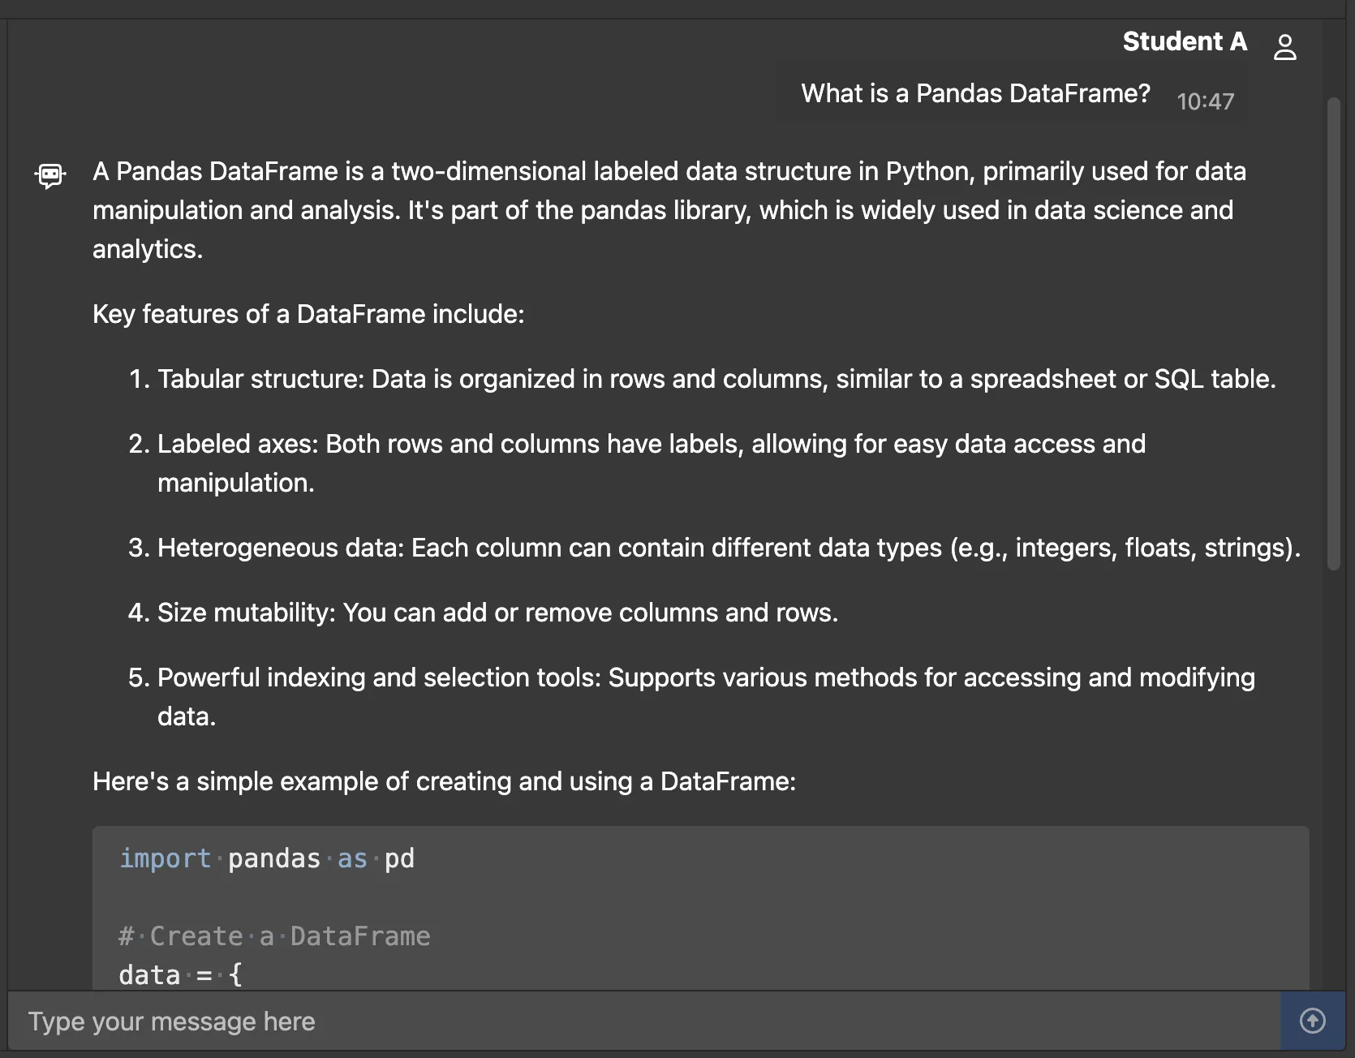Click the 'Key features of a DataFrame include:' line

308,314
